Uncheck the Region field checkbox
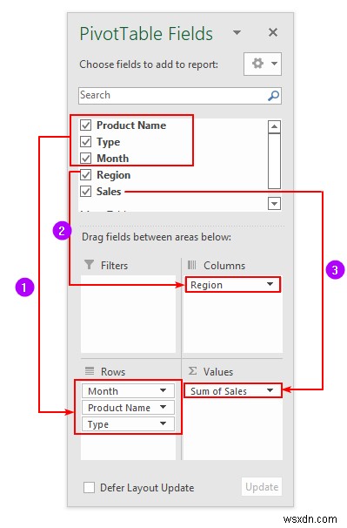347x528 pixels. [86, 175]
